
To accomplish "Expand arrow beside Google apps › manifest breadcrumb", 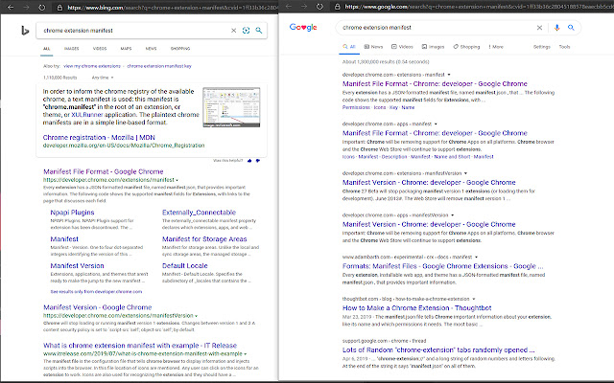I will tap(436, 124).
